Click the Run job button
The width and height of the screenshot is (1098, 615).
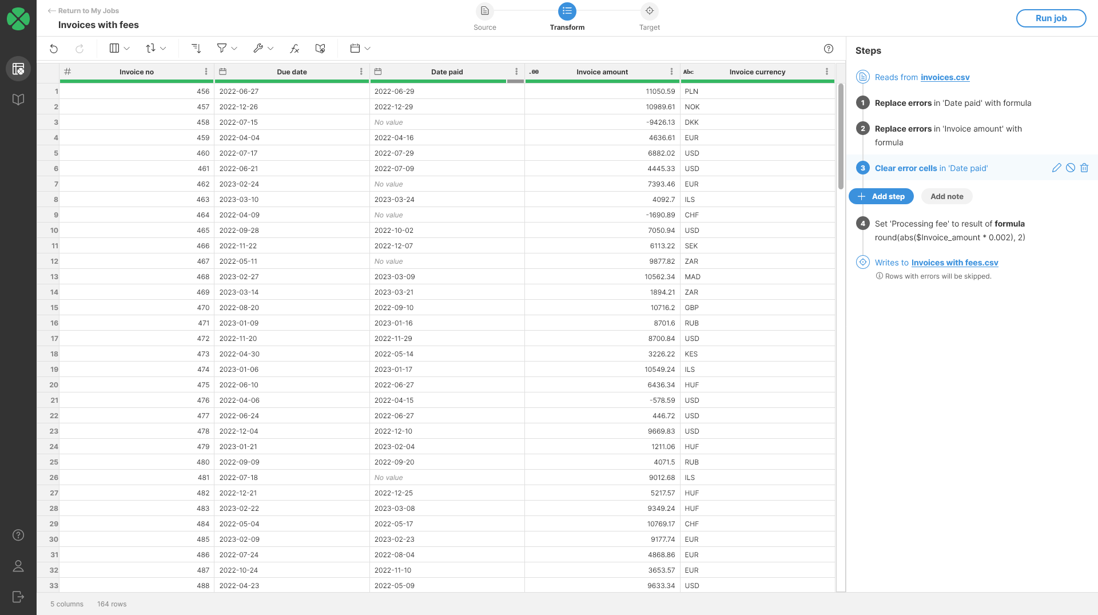coord(1051,18)
